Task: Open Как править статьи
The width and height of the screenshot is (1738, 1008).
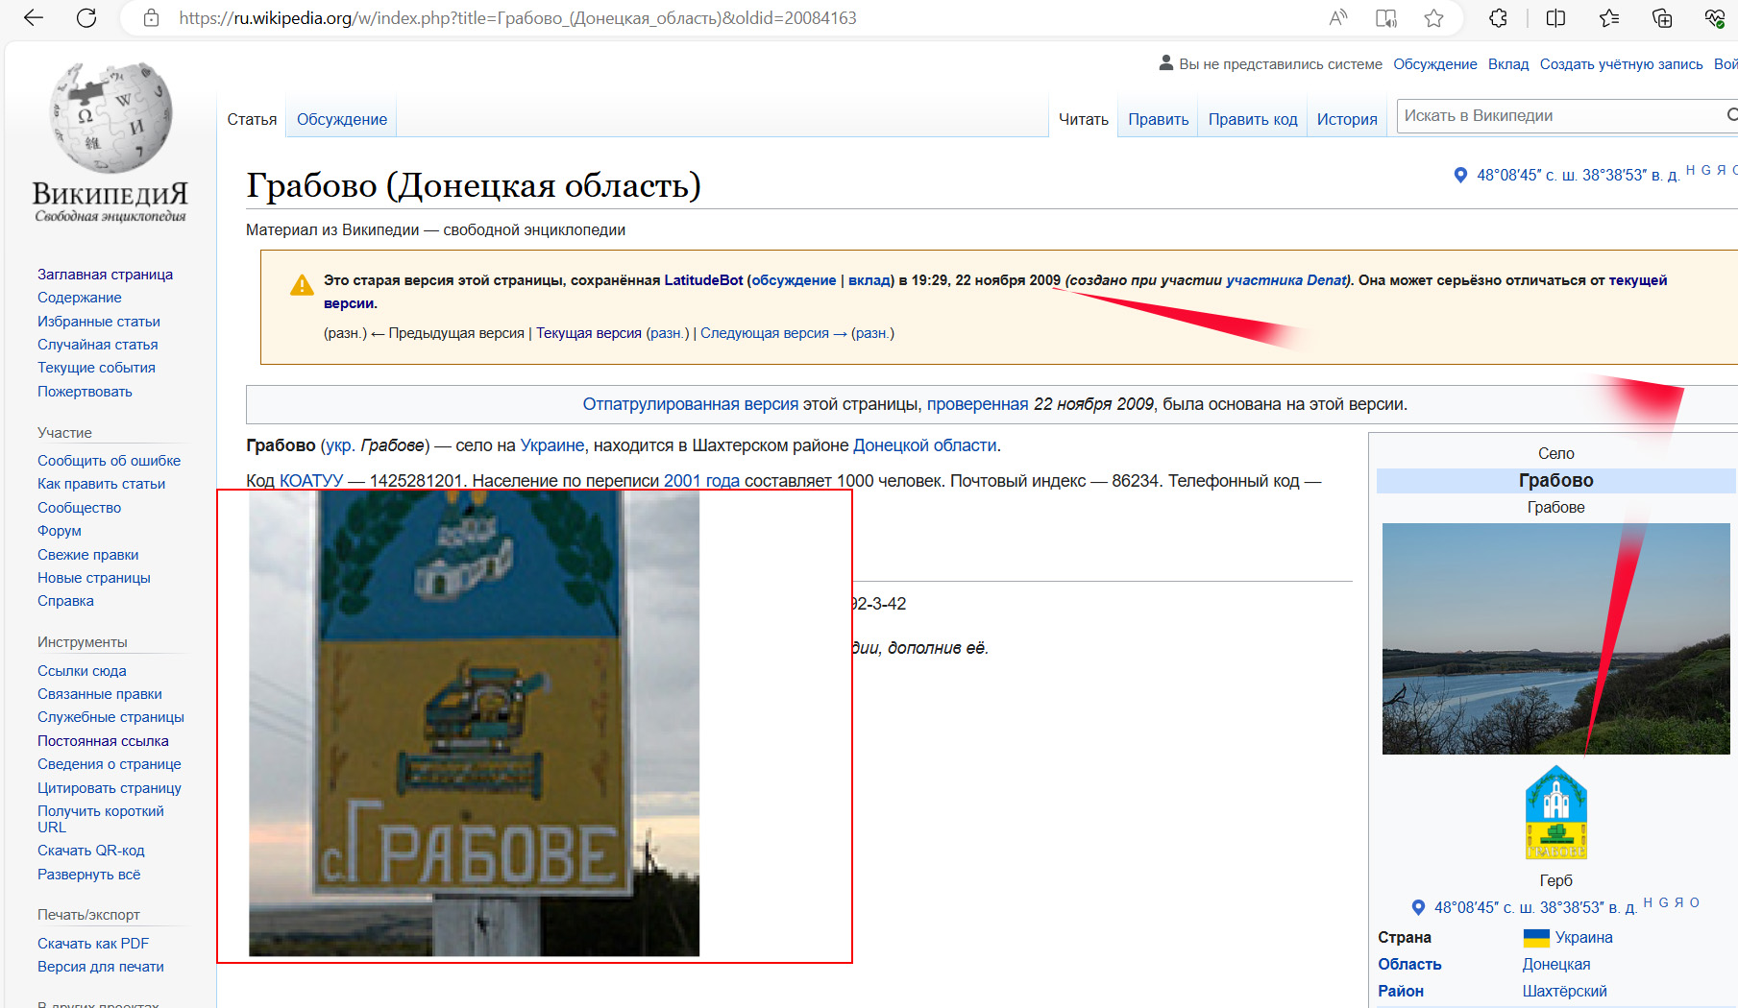Action: point(101,484)
